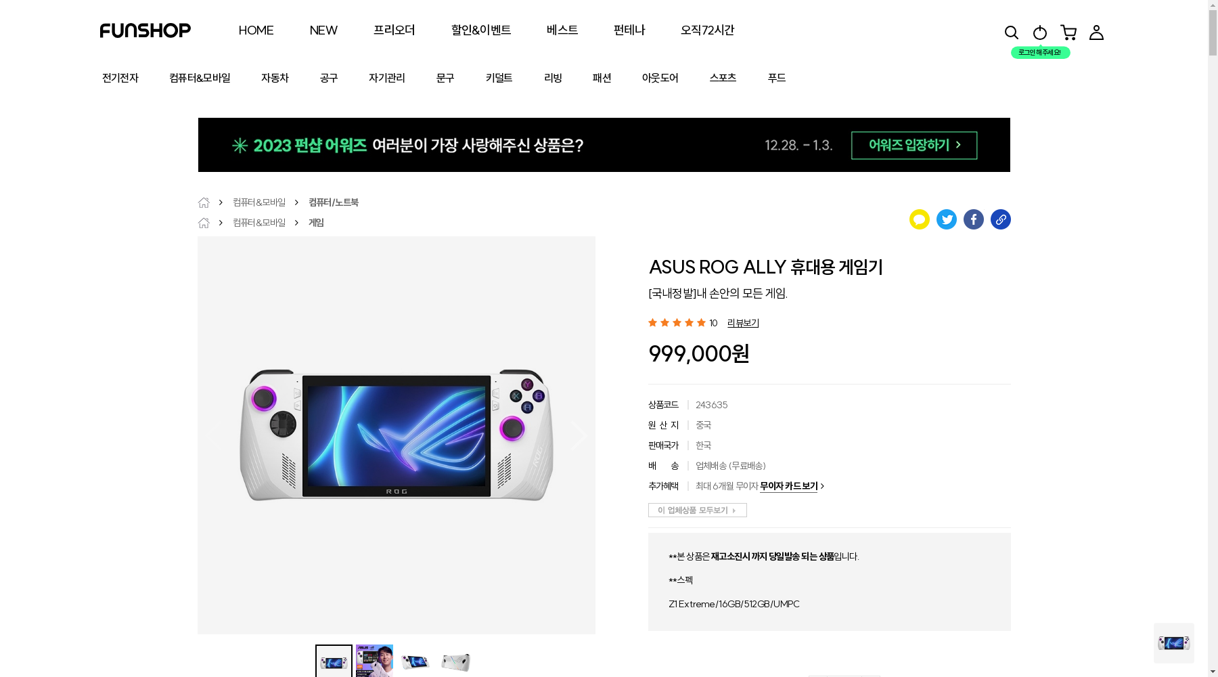Go to home via first breadcrumb house icon
The width and height of the screenshot is (1218, 677).
click(x=204, y=202)
